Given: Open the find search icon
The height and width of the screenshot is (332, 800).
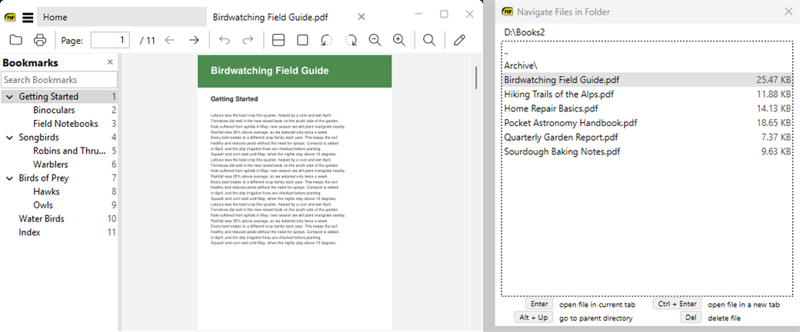Looking at the screenshot, I should pos(429,40).
